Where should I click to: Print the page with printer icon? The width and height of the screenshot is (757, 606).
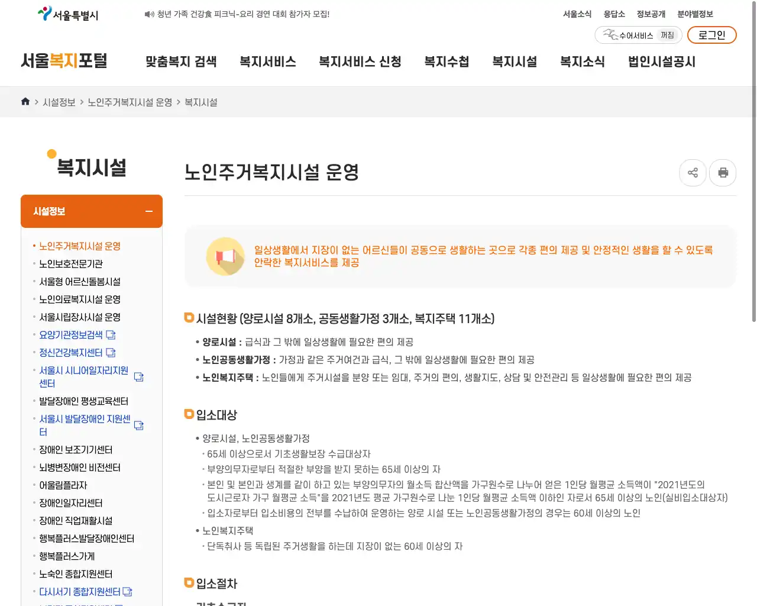(x=723, y=173)
